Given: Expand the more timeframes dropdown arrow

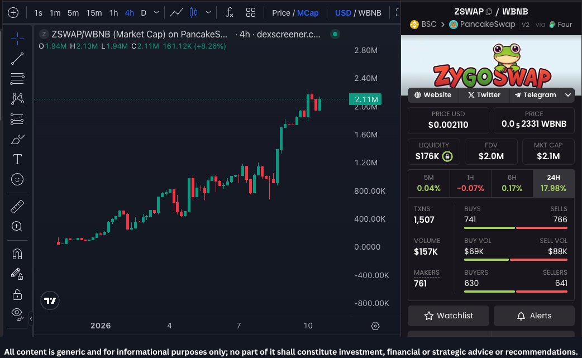Looking at the screenshot, I should 156,13.
